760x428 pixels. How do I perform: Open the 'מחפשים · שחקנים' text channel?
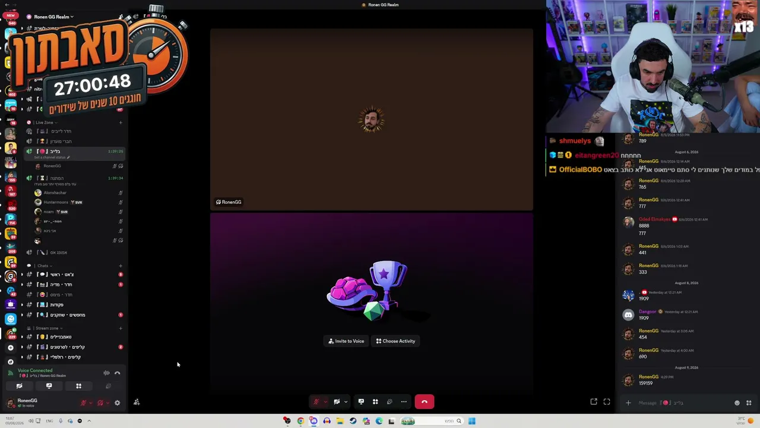(75, 315)
